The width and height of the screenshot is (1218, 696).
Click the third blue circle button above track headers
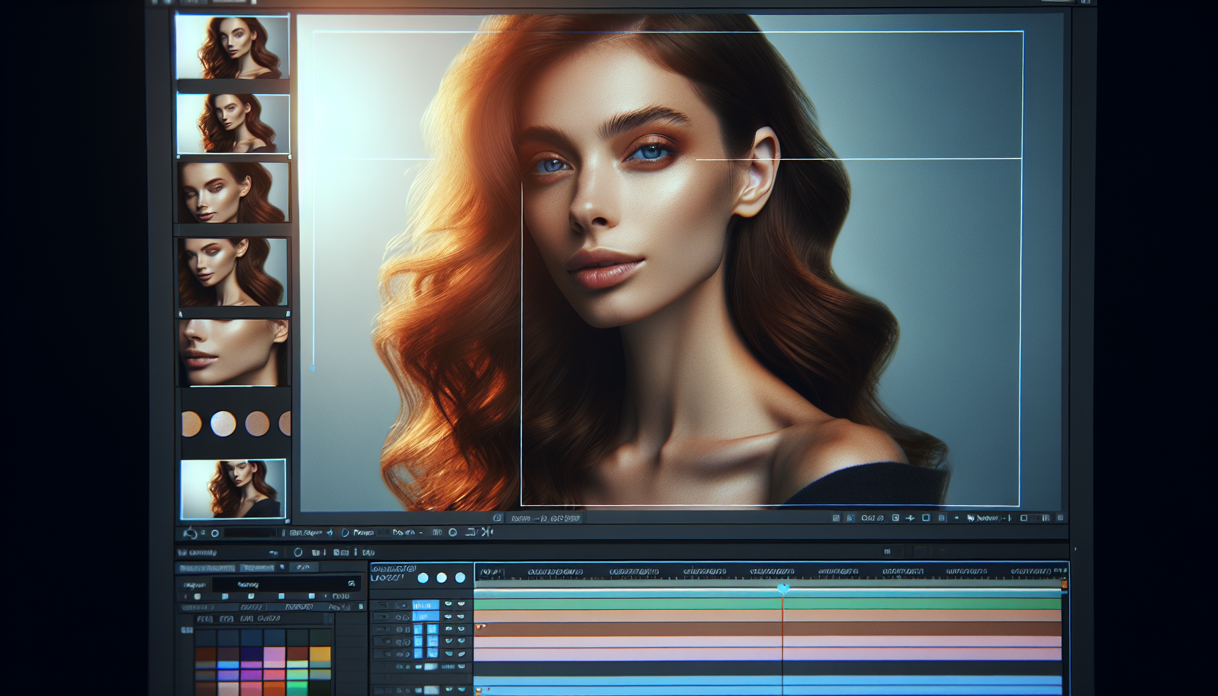click(x=460, y=578)
